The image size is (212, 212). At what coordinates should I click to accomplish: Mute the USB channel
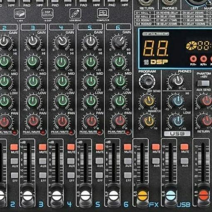coord(185,147)
